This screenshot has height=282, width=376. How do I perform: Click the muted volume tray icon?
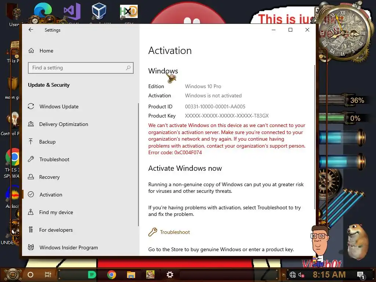pos(301,275)
